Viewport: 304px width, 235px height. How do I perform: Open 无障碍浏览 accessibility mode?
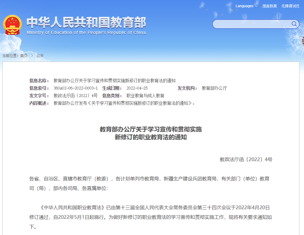[x=290, y=6]
